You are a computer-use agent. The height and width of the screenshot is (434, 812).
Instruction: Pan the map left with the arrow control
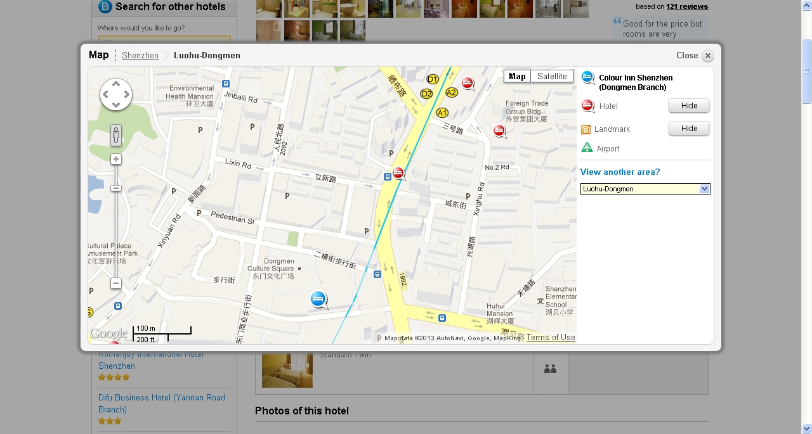[x=107, y=95]
